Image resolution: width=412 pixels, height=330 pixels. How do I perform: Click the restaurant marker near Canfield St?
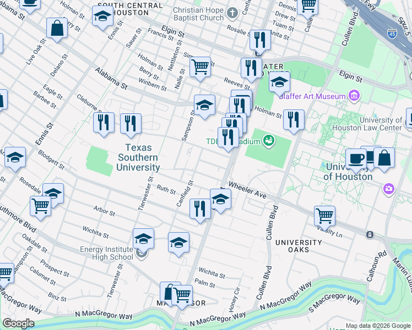click(x=200, y=211)
